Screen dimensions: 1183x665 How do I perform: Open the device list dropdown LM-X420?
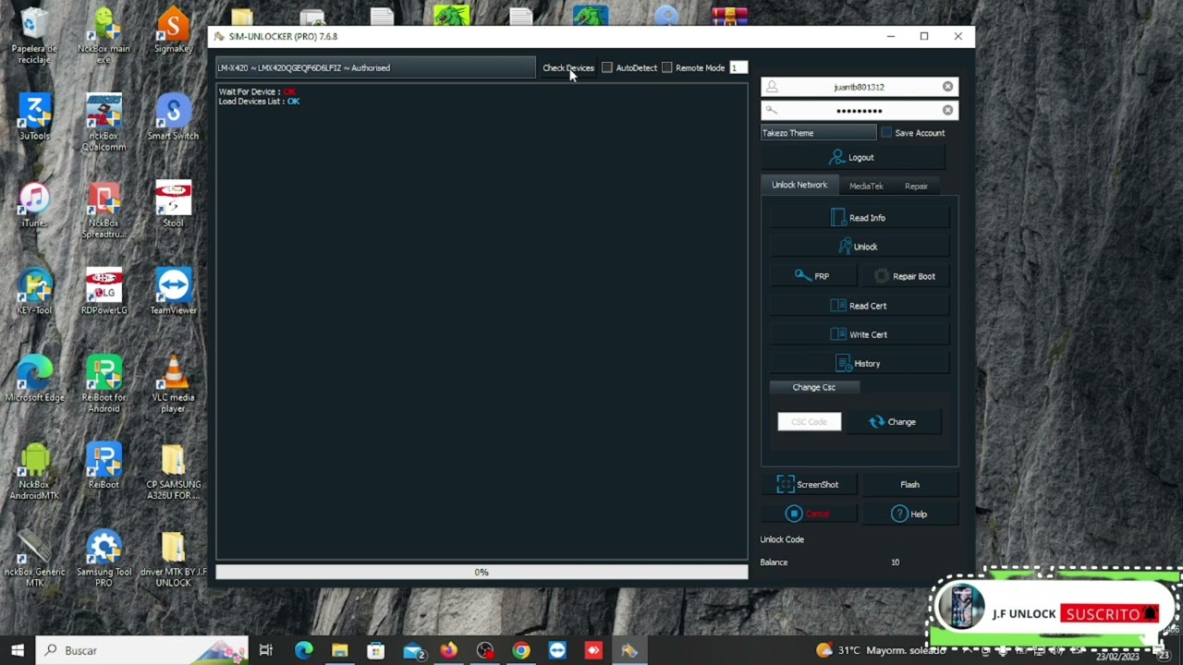(x=375, y=67)
